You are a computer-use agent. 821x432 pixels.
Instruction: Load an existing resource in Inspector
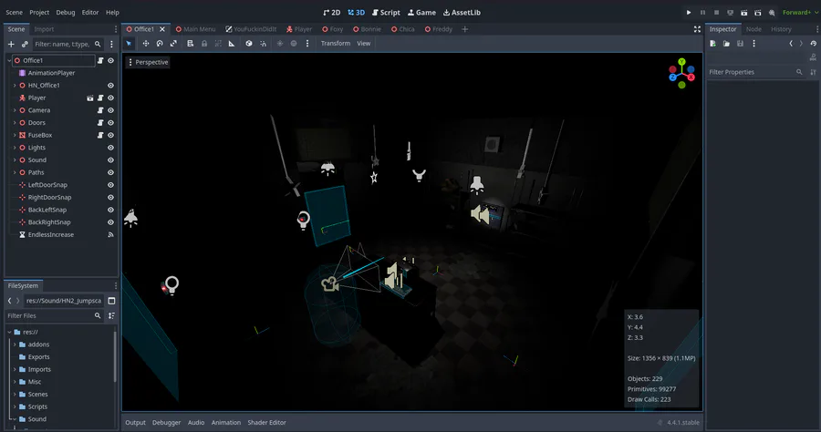pyautogui.click(x=726, y=44)
